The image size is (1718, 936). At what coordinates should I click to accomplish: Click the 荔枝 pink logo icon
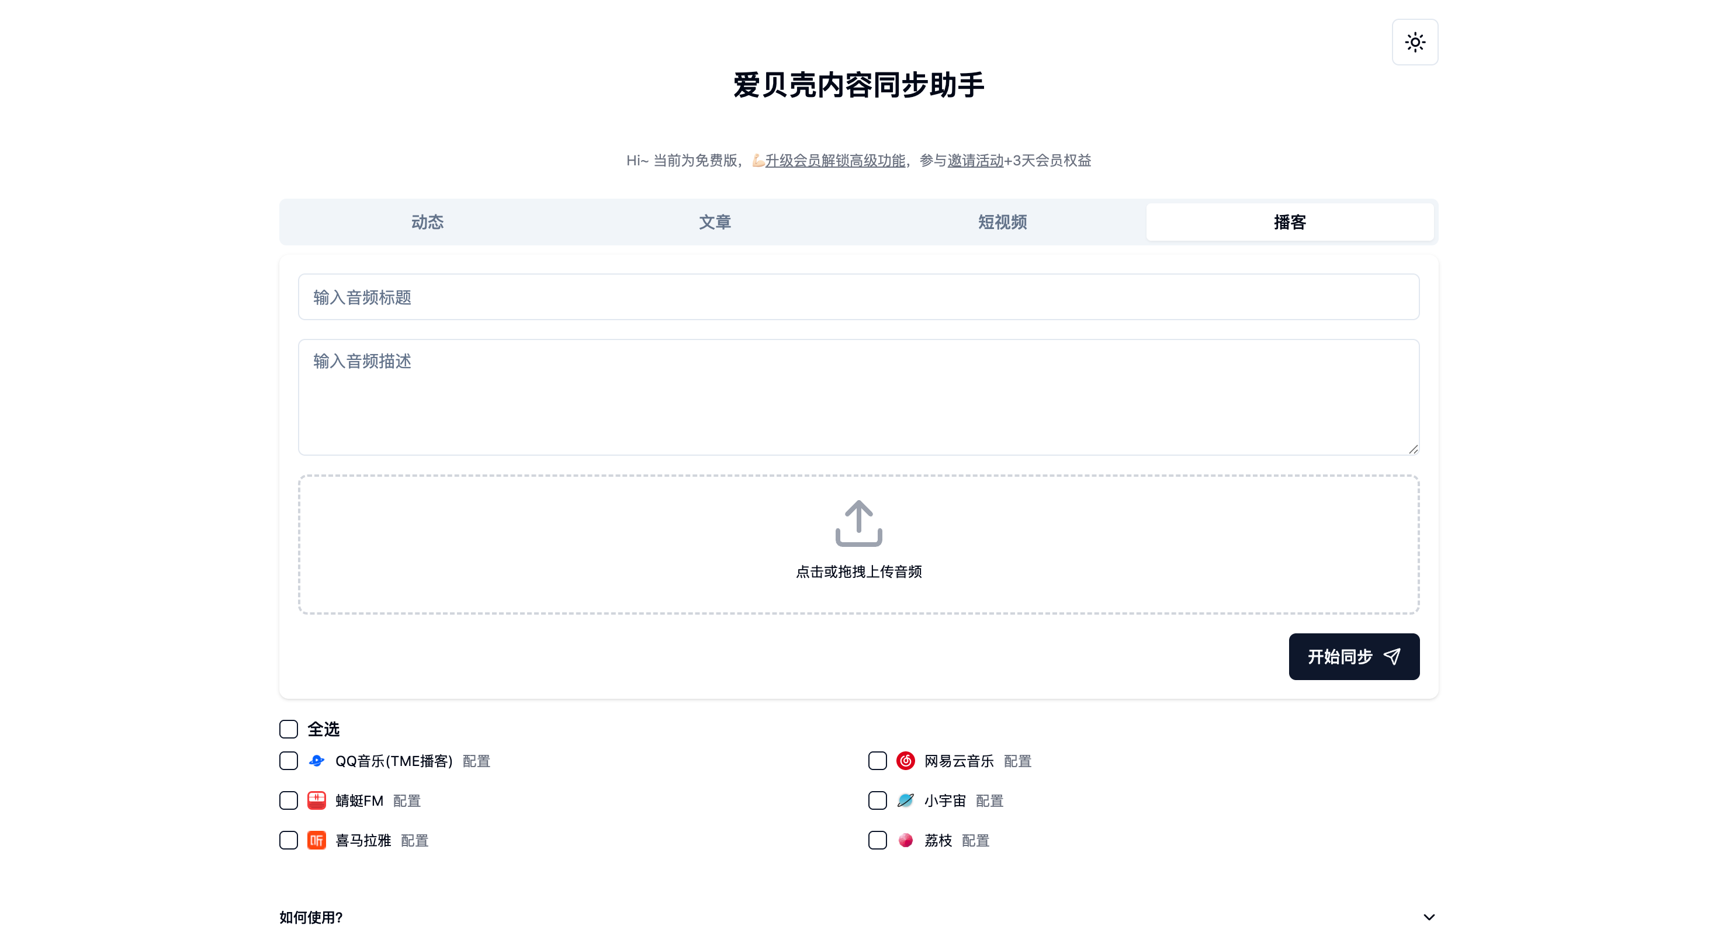905,840
